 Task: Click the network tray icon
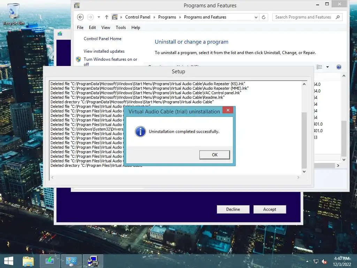point(316,261)
